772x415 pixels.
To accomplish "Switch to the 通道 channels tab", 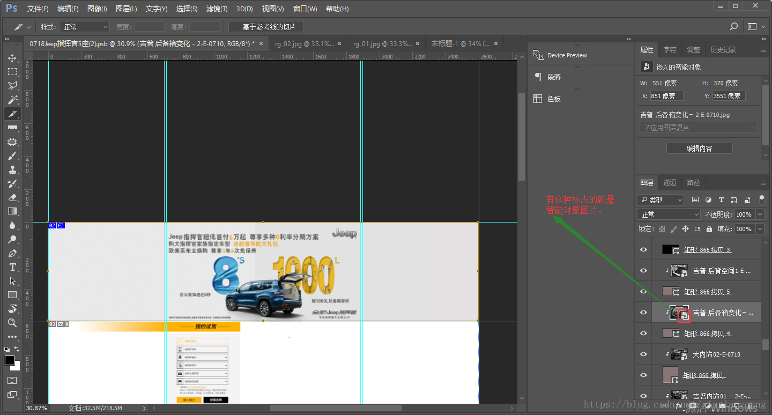I will pyautogui.click(x=670, y=183).
